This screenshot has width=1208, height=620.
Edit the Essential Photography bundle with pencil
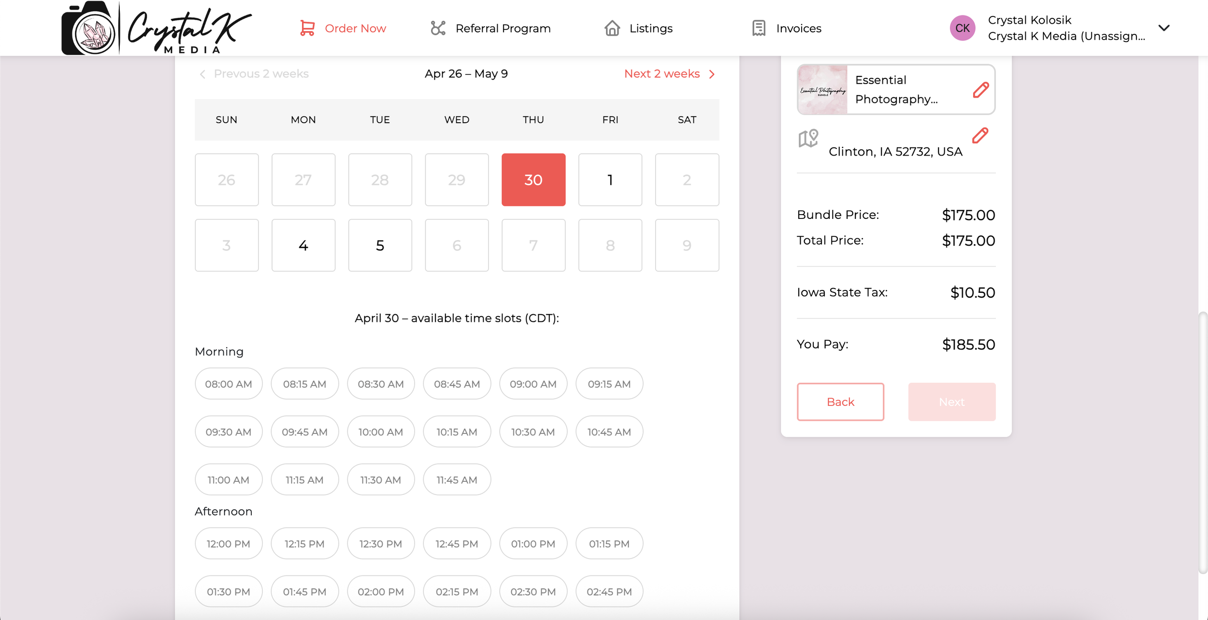(x=980, y=90)
